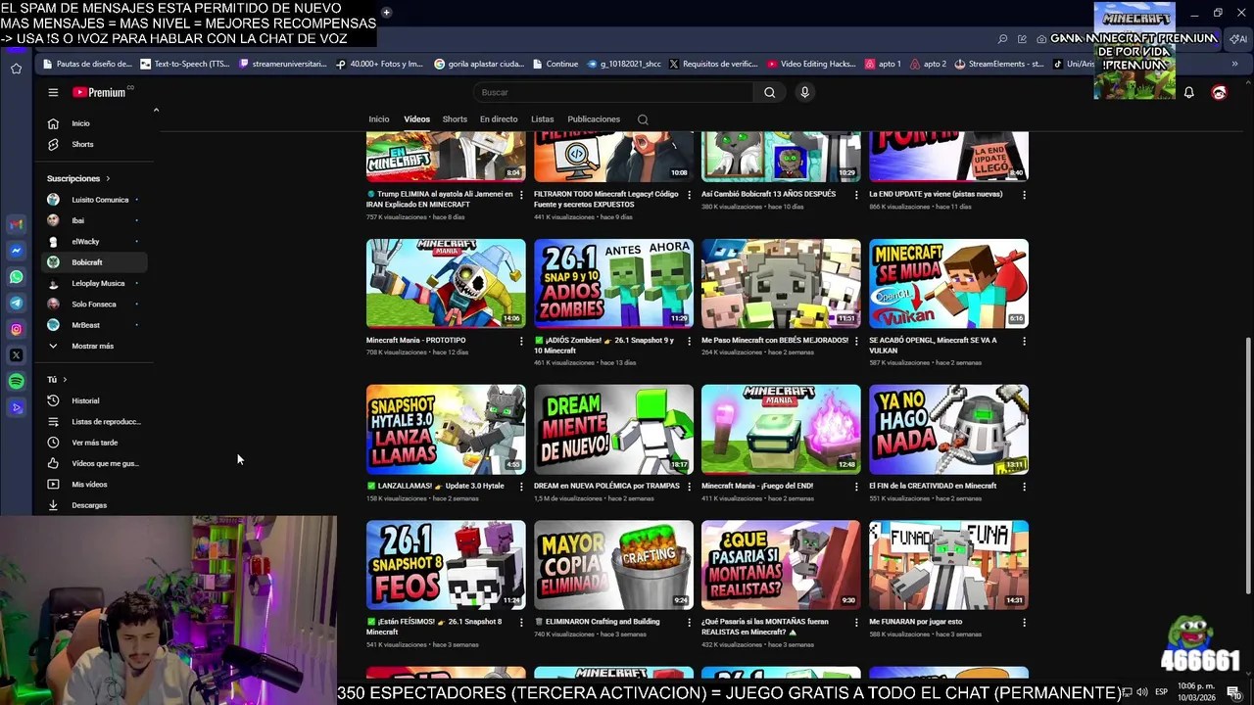The image size is (1254, 705).
Task: Open Snapshot Hytale 3.0 Lanzallamas thumbnail
Action: [446, 429]
